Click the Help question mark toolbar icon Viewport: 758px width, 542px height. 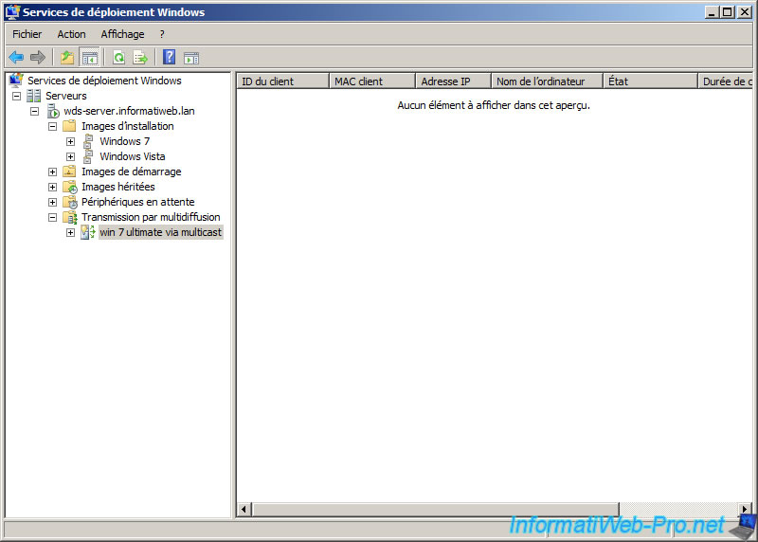tap(170, 57)
